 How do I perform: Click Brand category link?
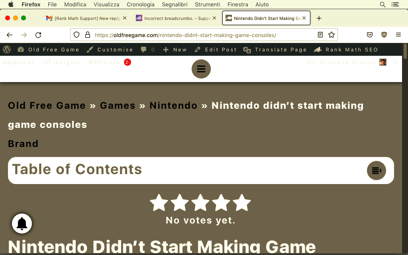tap(23, 143)
